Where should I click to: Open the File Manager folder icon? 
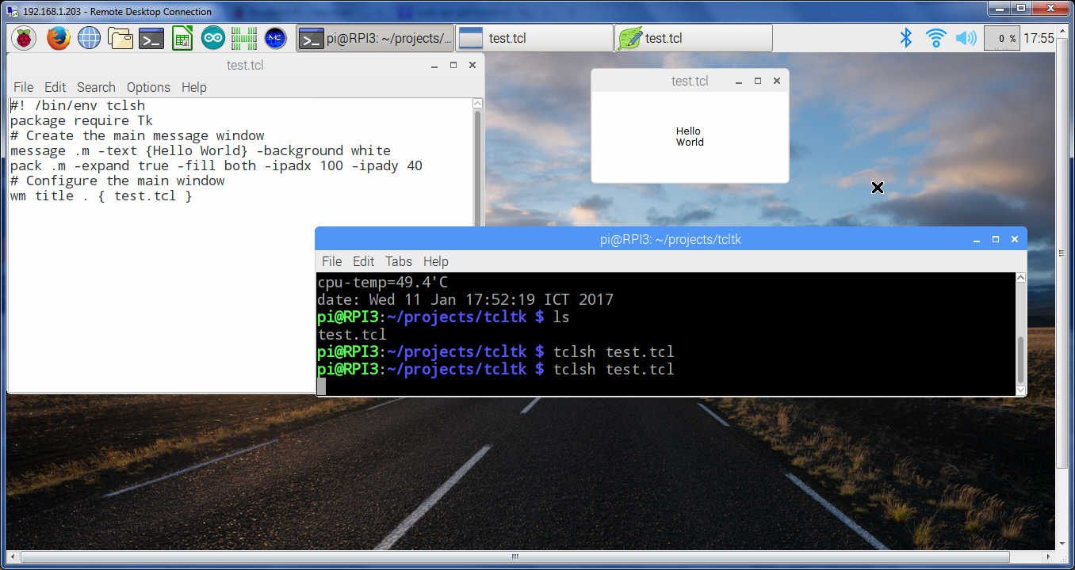coord(120,38)
